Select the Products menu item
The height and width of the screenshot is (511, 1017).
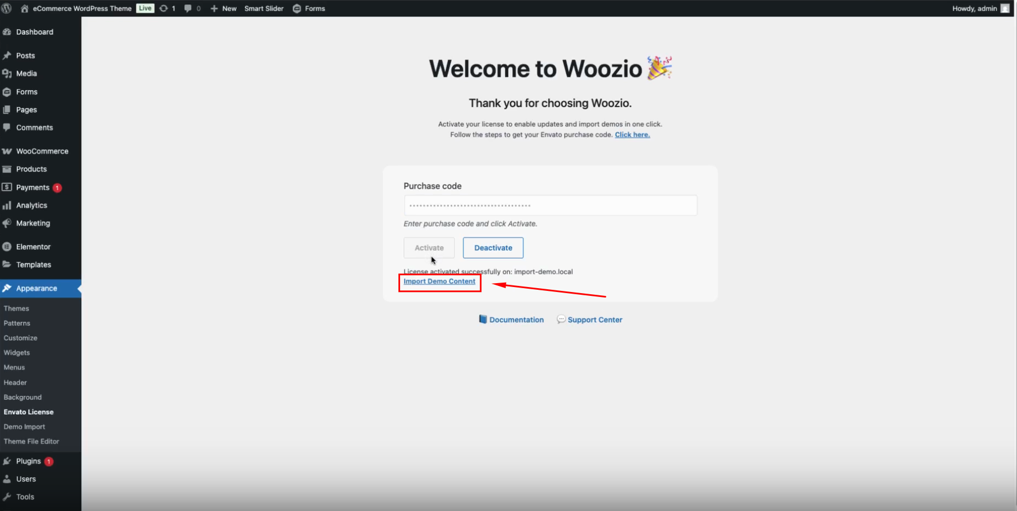pyautogui.click(x=31, y=169)
